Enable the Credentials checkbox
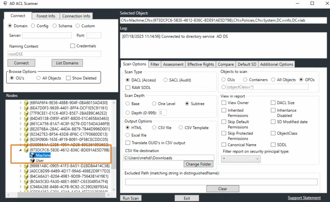The height and width of the screenshot is (202, 330). pos(73,46)
